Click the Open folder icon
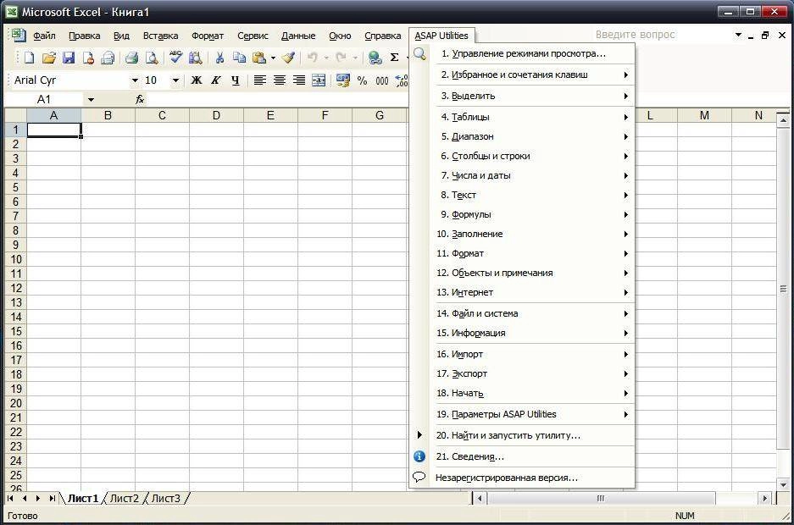 (48, 58)
